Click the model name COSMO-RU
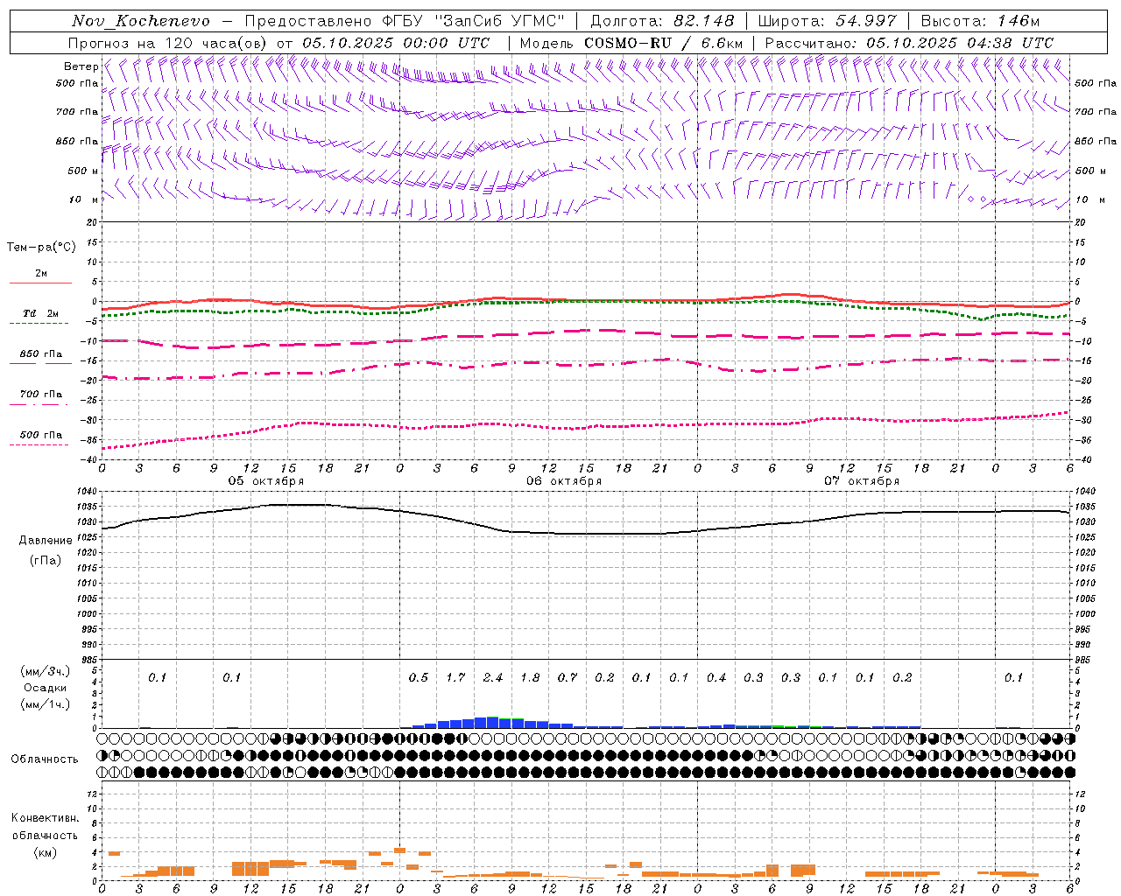 [627, 43]
